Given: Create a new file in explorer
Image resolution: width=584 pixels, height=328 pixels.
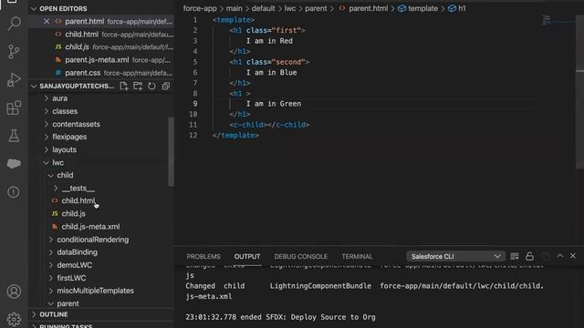Looking at the screenshot, I should 124,87.
